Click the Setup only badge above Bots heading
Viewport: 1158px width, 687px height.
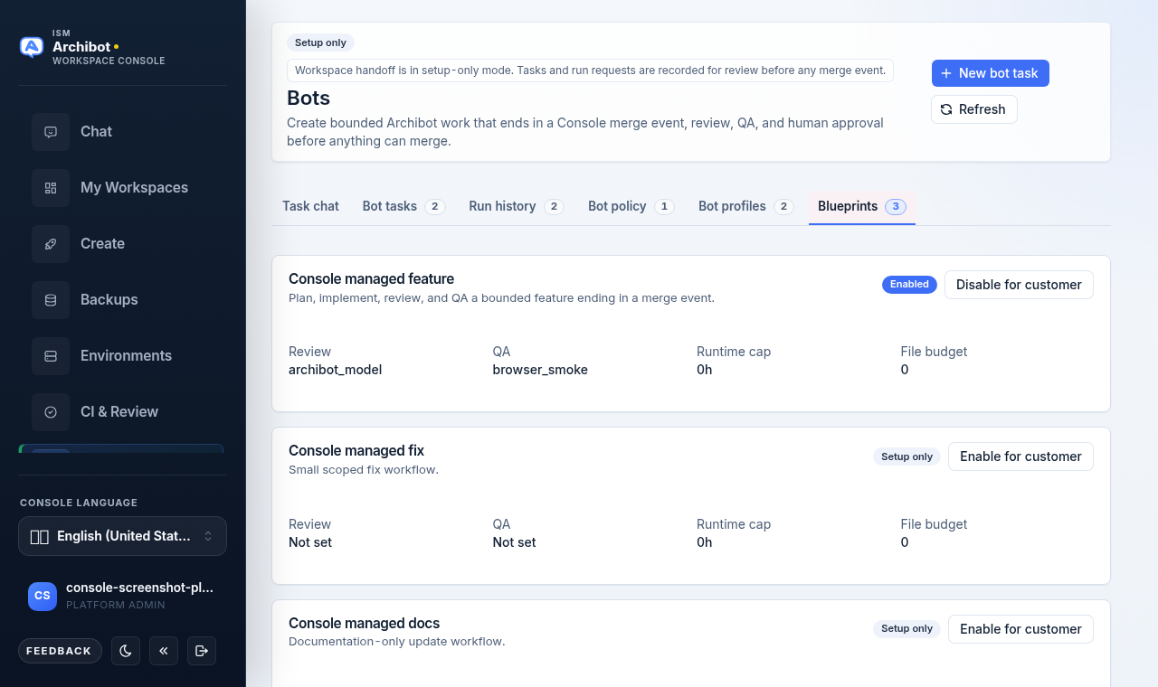point(320,42)
